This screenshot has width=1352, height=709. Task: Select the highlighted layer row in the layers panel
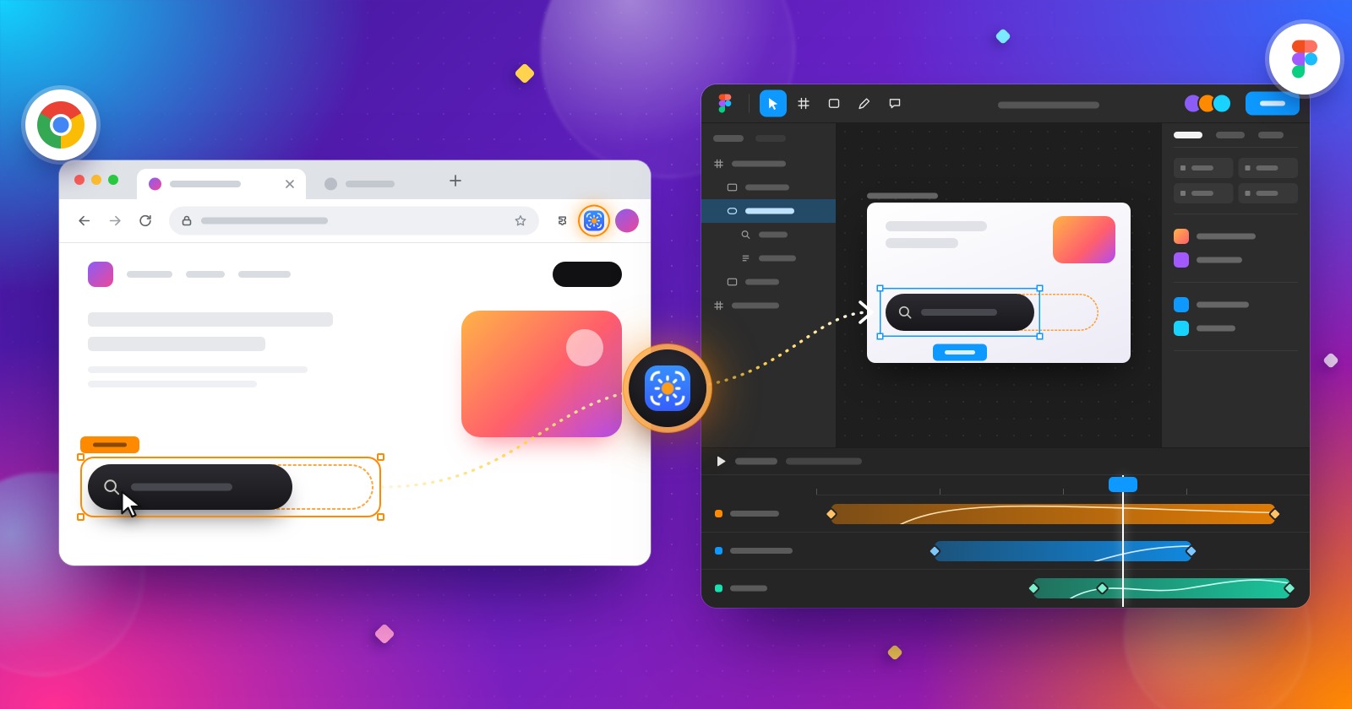pyautogui.click(x=769, y=211)
